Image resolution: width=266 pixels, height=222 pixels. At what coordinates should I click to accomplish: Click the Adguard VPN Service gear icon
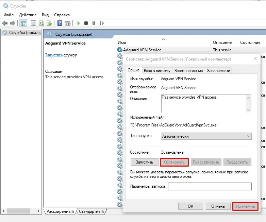120,50
